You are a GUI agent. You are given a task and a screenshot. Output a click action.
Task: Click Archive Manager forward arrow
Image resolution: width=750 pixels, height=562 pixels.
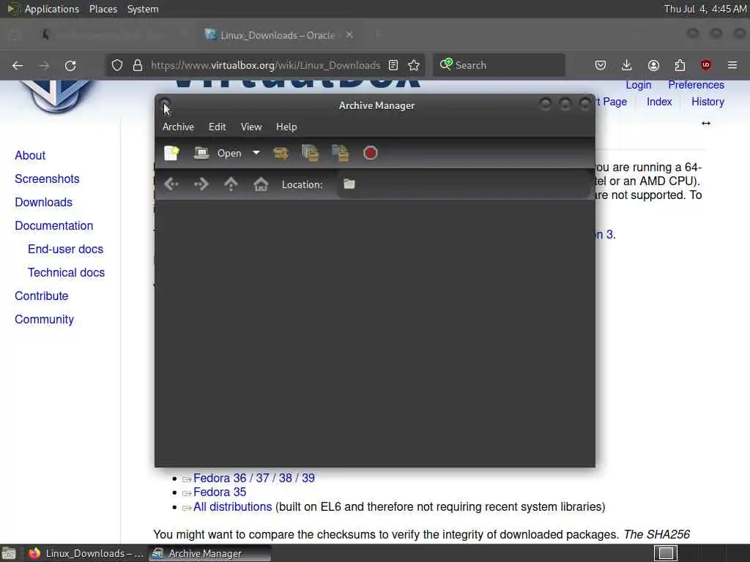201,184
